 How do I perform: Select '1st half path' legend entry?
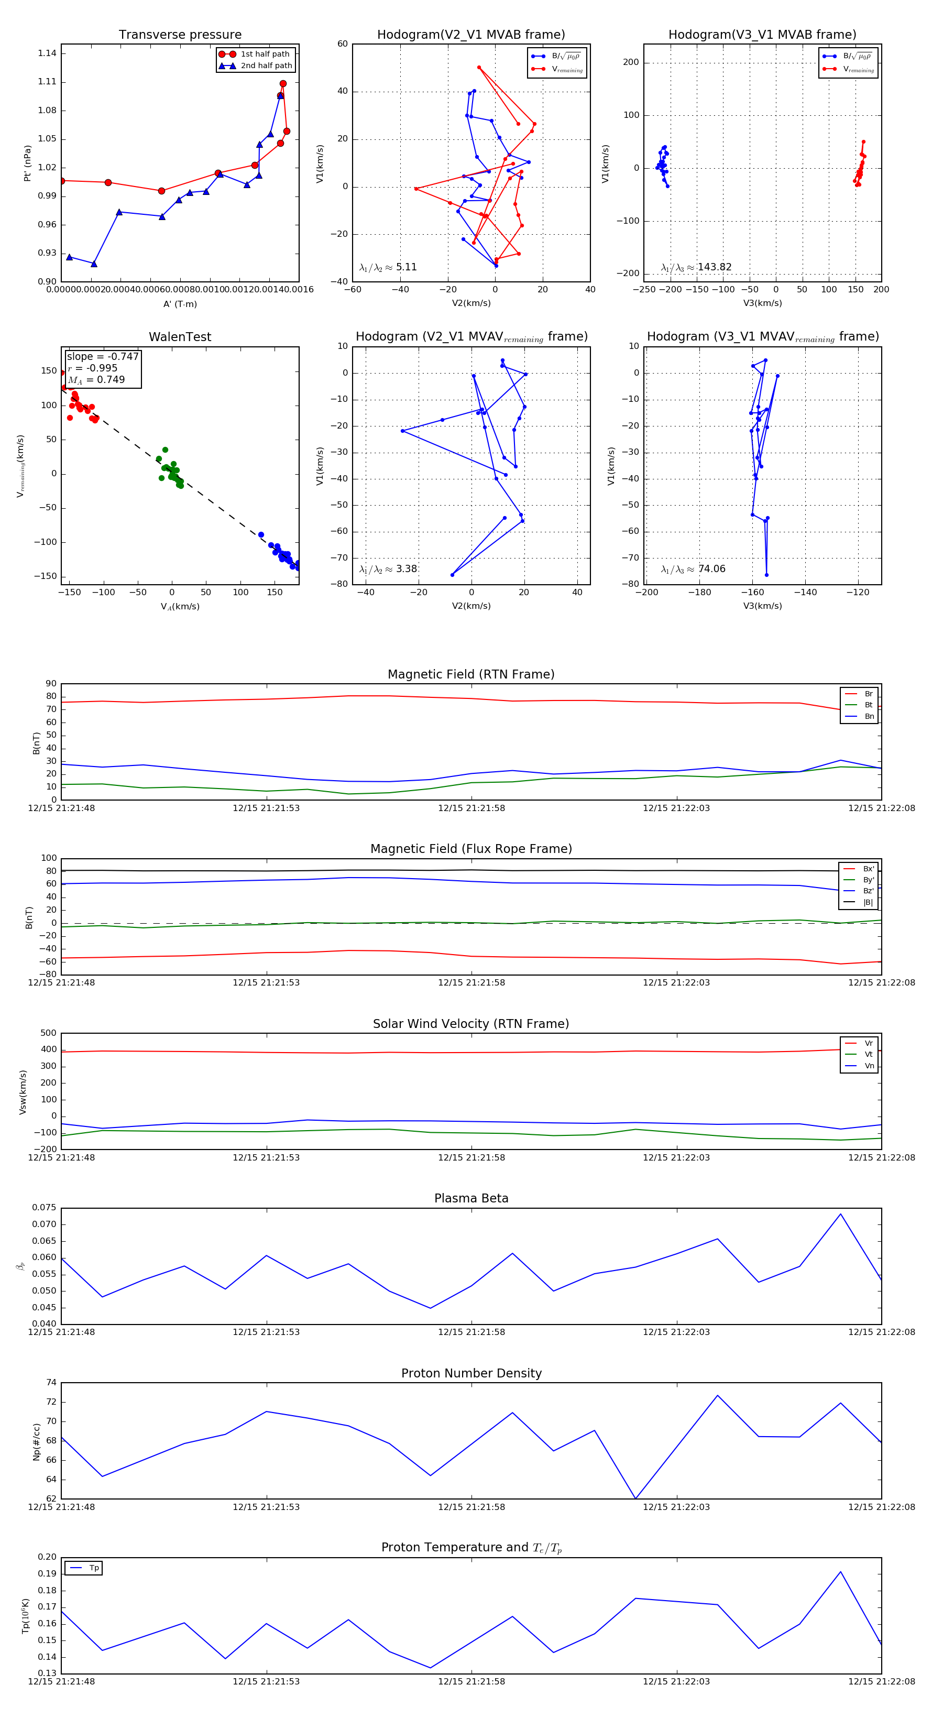click(255, 54)
